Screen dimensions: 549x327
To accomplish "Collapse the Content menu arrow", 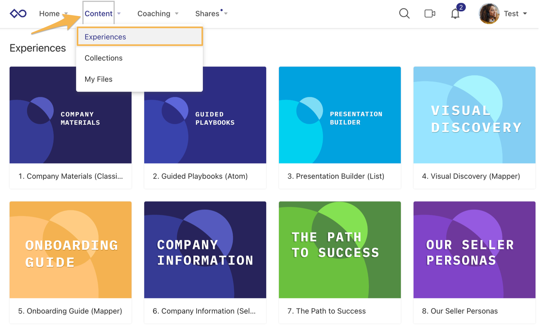I will coord(119,14).
